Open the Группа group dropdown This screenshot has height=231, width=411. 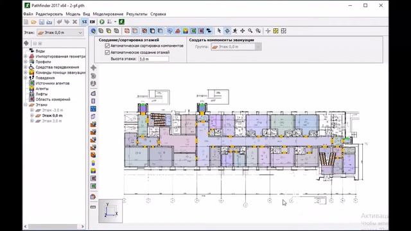point(236,47)
